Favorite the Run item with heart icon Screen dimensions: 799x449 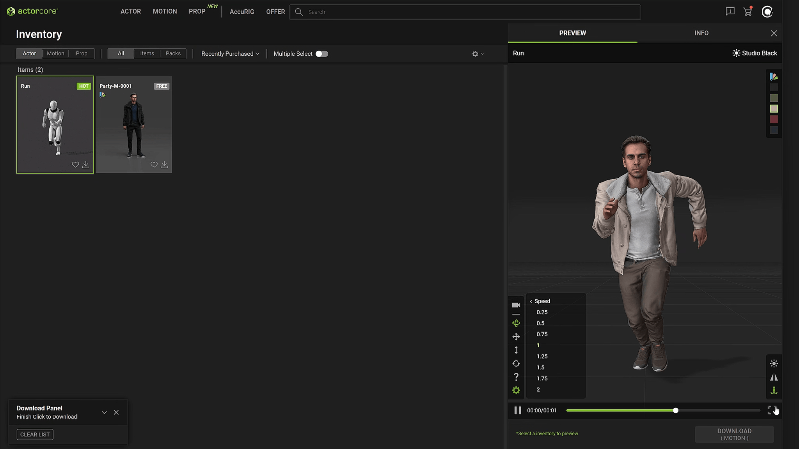pyautogui.click(x=75, y=164)
